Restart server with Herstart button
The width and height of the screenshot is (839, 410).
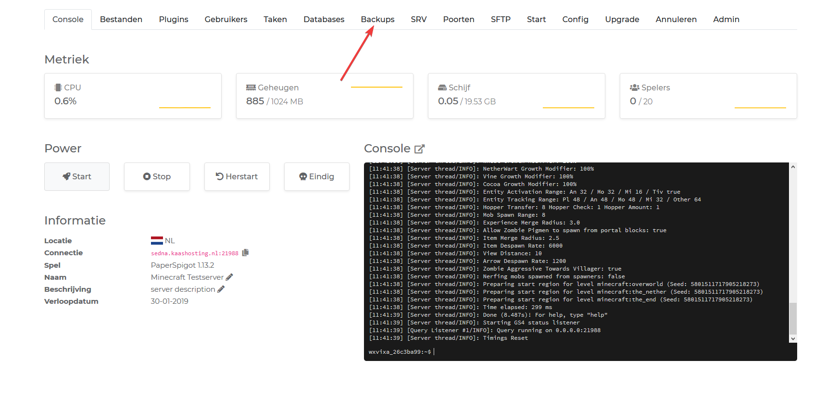[237, 176]
